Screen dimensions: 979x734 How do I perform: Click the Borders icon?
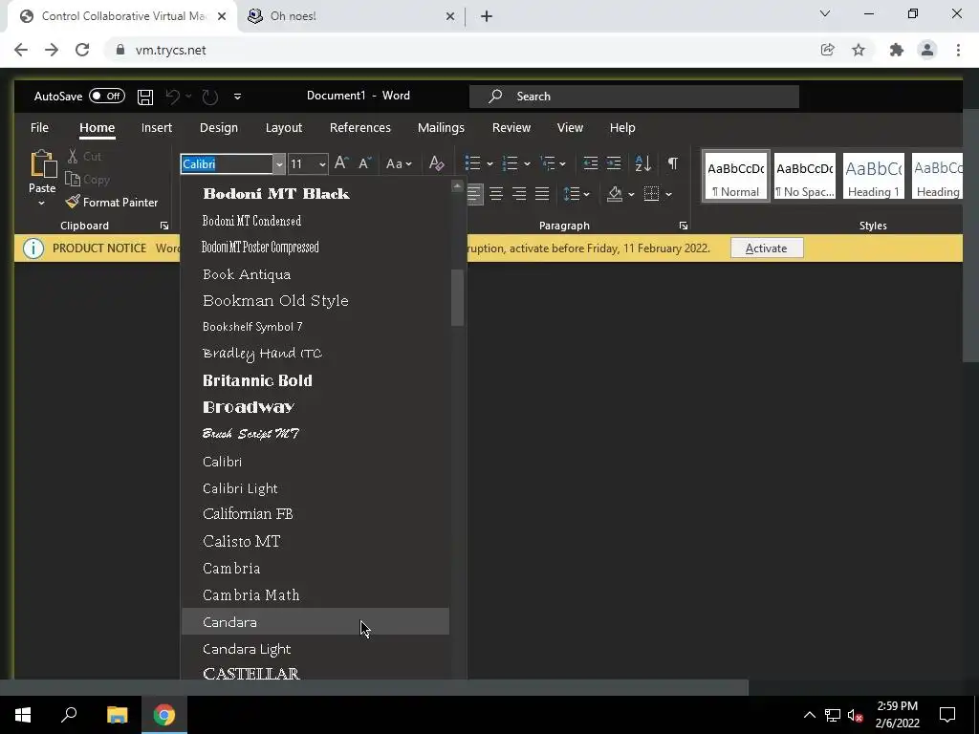(x=651, y=194)
